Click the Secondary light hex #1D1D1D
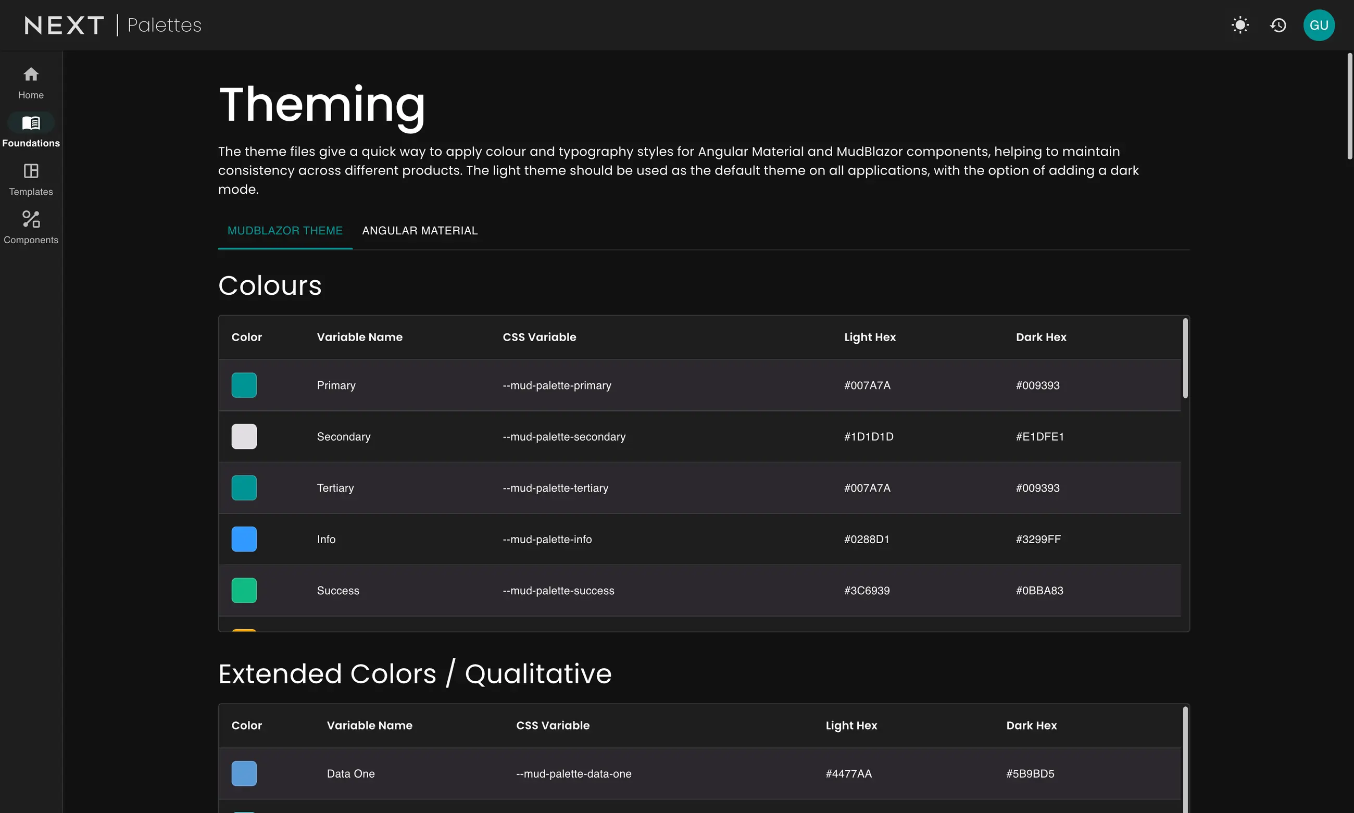1354x813 pixels. tap(869, 436)
